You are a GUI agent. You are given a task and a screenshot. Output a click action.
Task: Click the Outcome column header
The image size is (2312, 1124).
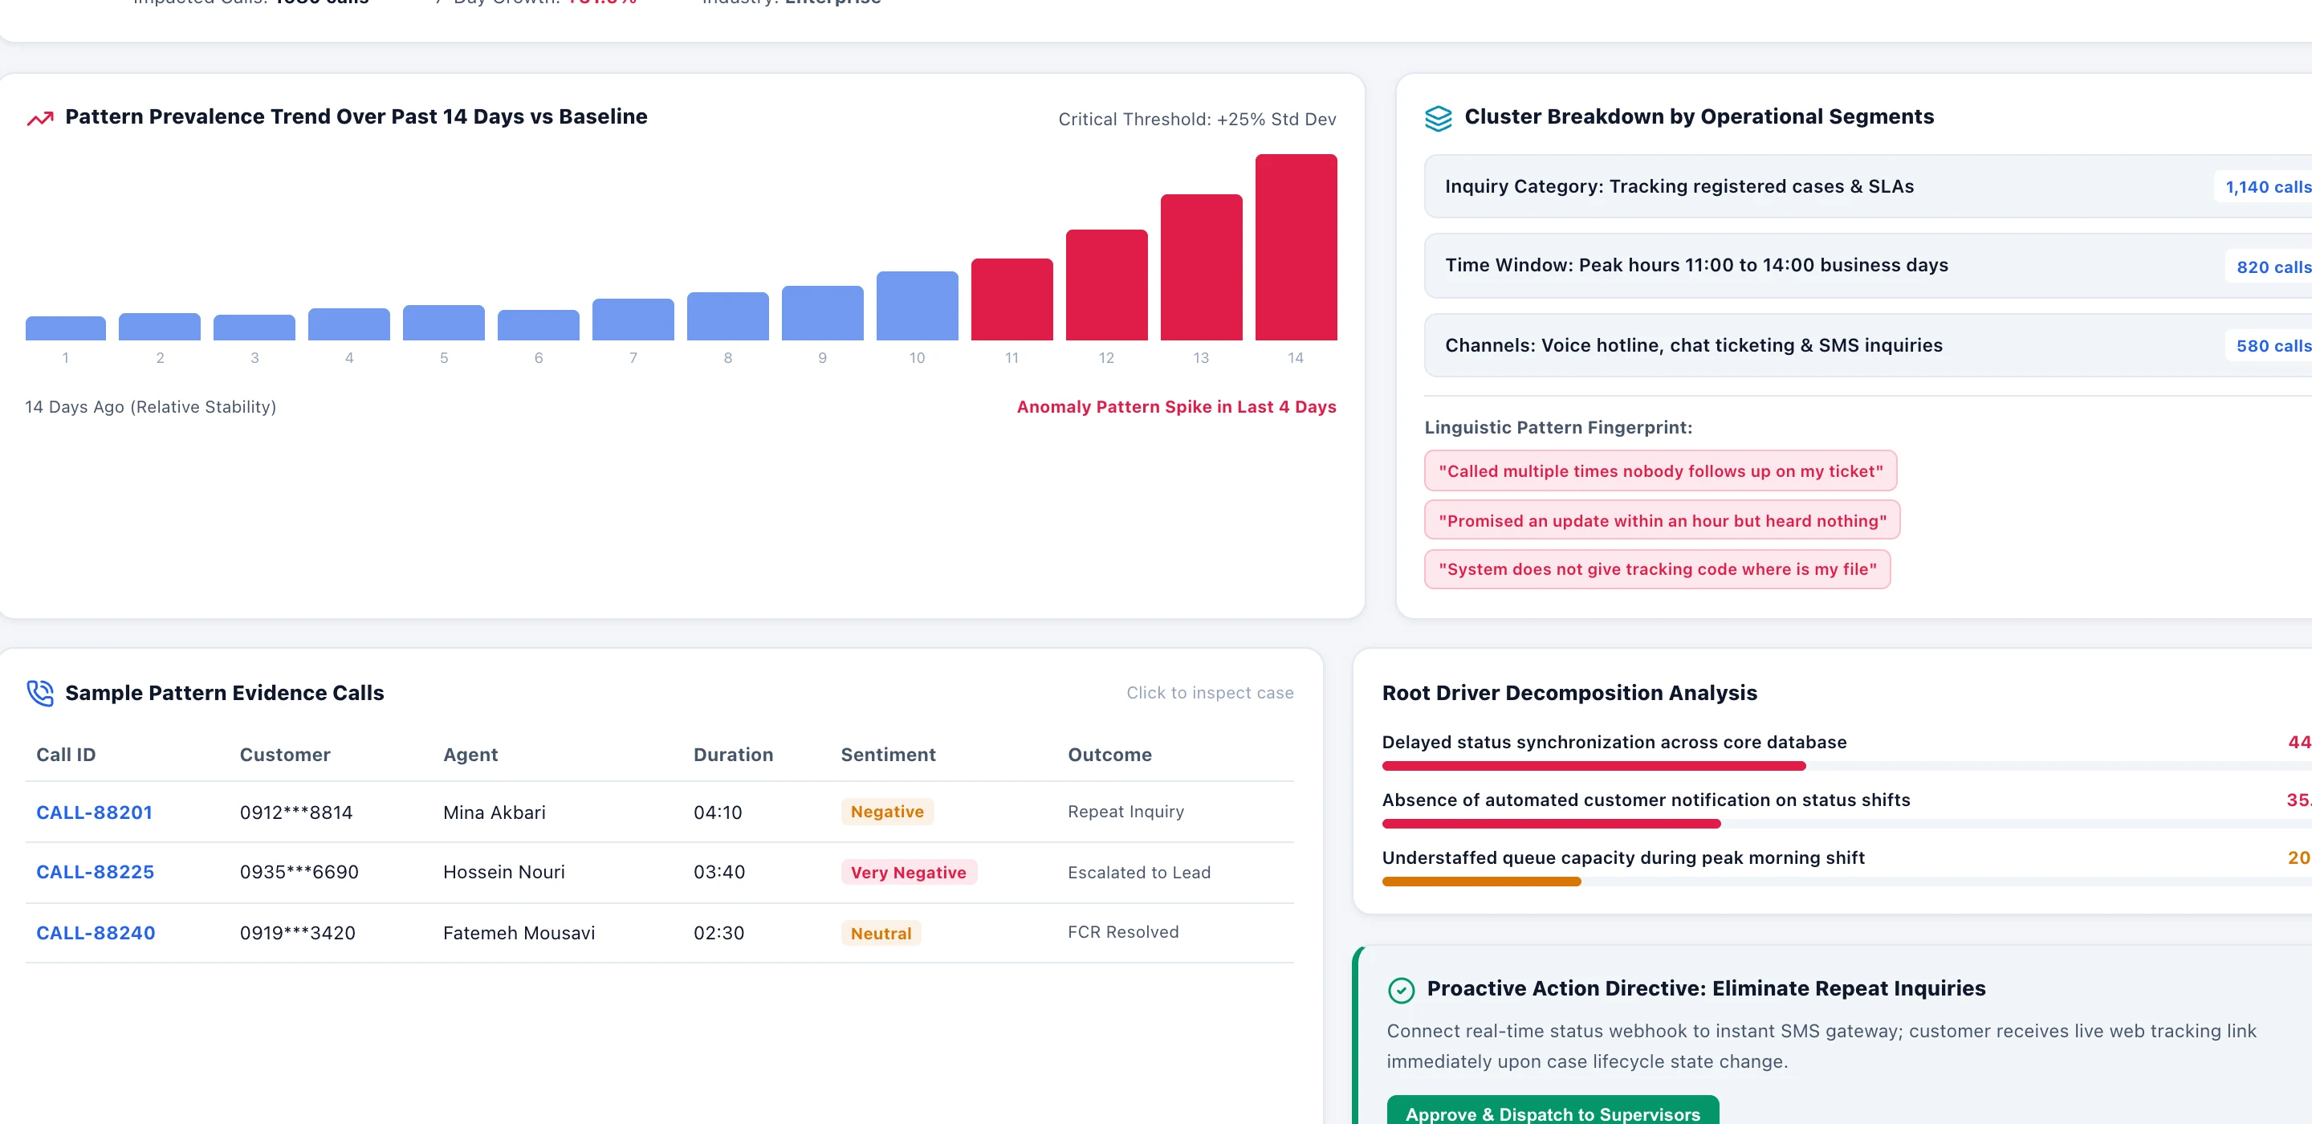1109,755
